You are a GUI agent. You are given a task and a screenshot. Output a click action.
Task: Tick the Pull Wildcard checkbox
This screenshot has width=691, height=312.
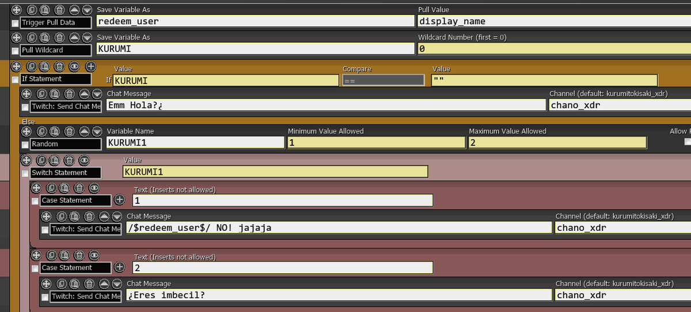pyautogui.click(x=15, y=51)
